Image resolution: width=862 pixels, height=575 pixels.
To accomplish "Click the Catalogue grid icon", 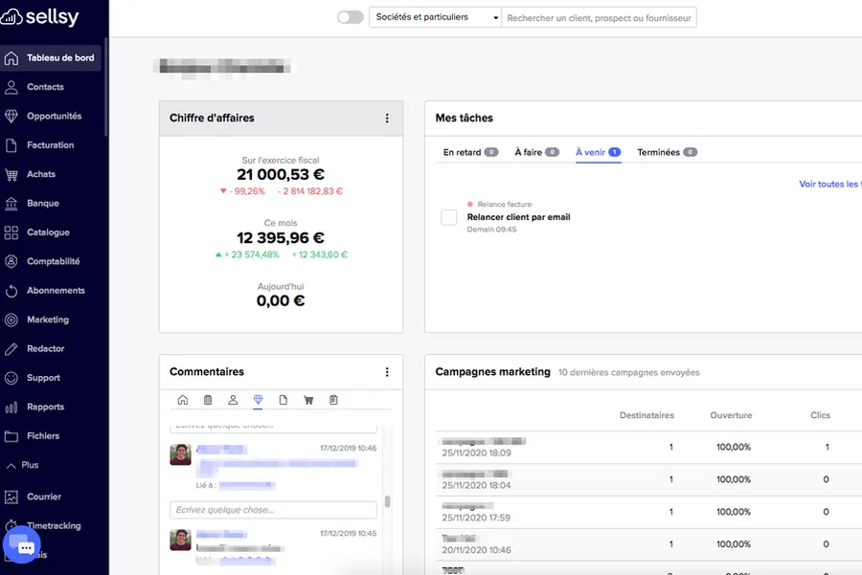I will [11, 232].
